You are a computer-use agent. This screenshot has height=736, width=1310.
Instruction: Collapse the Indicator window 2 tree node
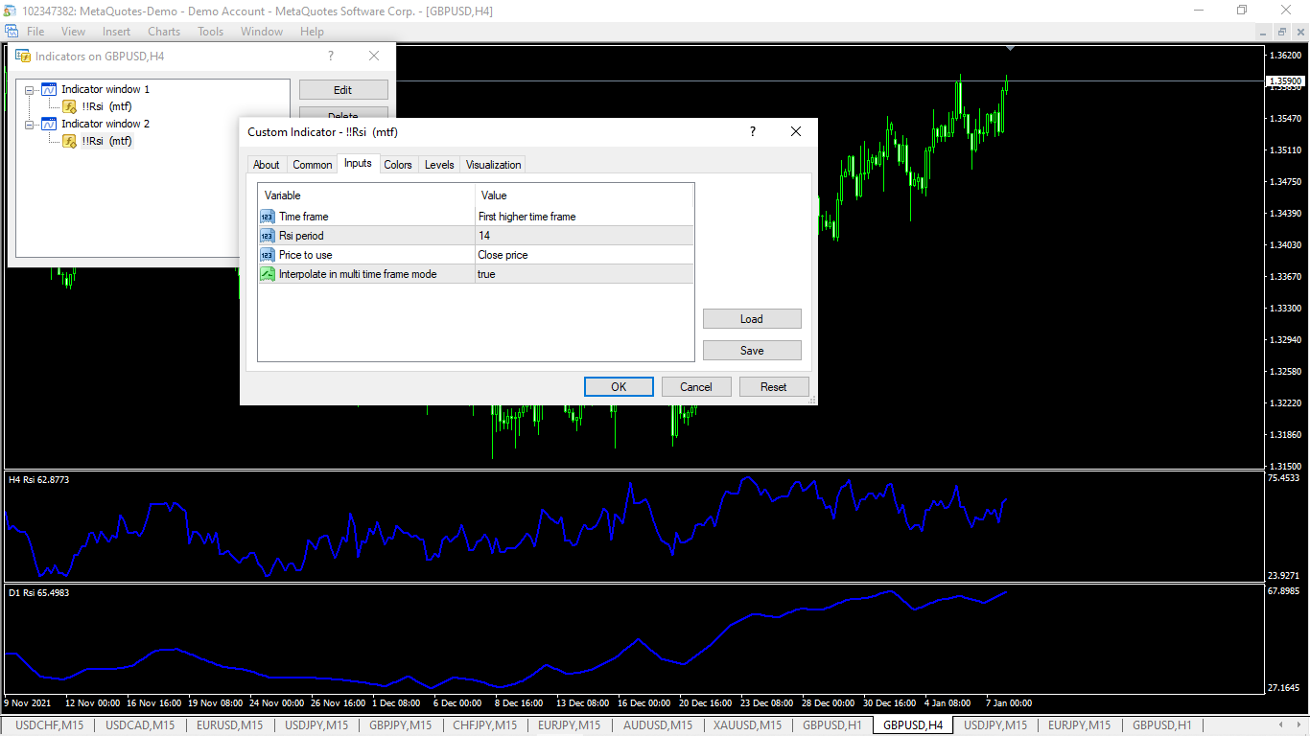pyautogui.click(x=30, y=124)
